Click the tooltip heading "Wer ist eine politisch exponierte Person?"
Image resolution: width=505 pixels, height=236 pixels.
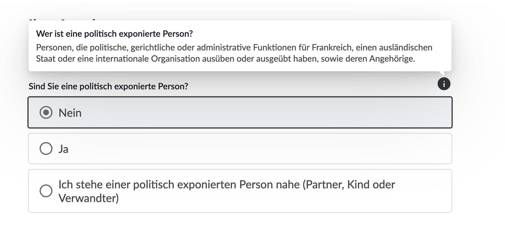[x=114, y=34]
